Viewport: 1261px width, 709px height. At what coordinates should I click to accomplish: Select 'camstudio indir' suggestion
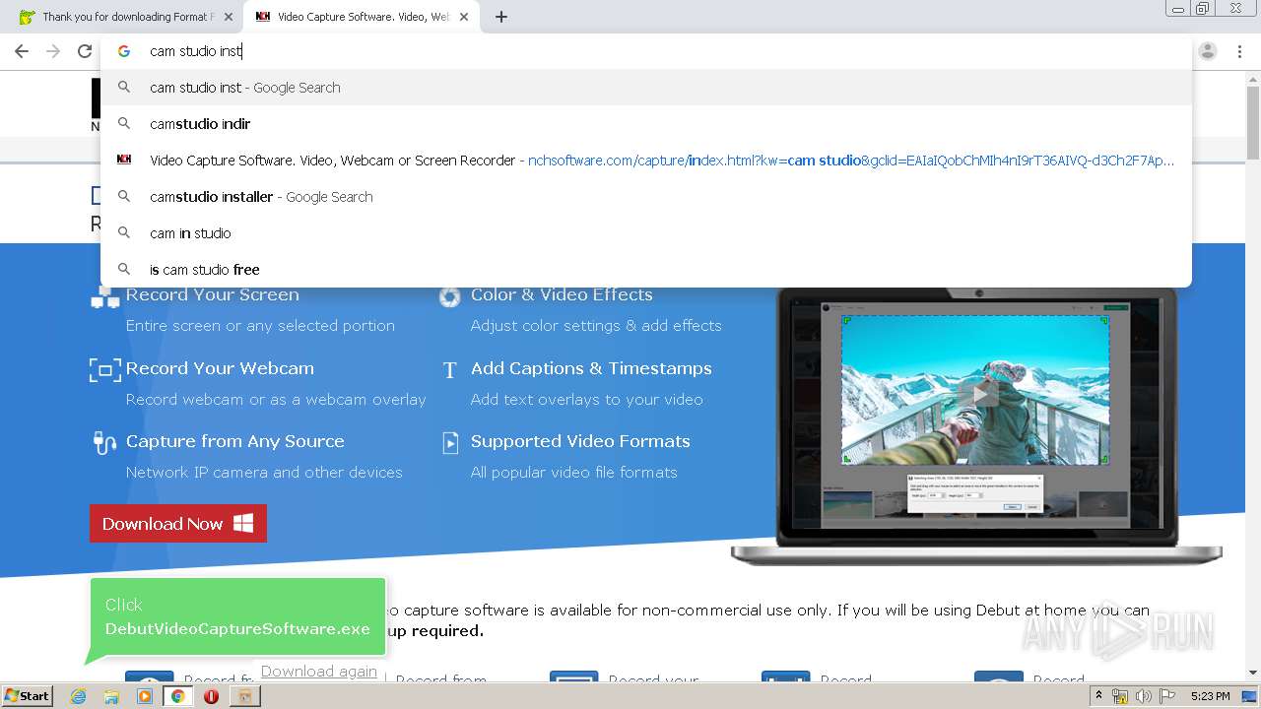(x=646, y=124)
